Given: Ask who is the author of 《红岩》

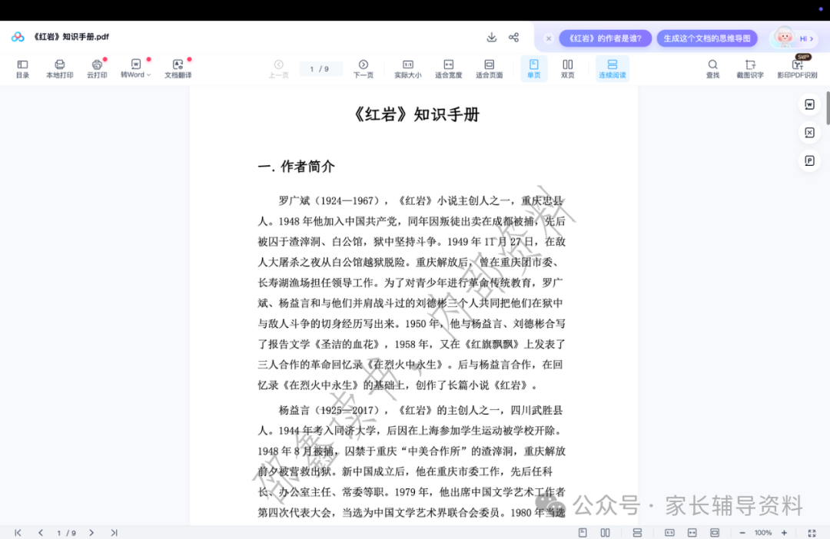Looking at the screenshot, I should coord(605,38).
